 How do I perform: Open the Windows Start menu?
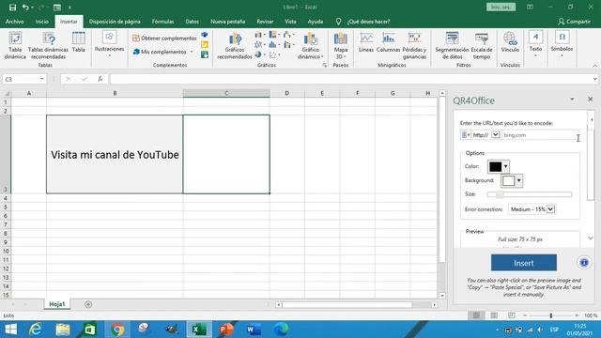pyautogui.click(x=10, y=330)
